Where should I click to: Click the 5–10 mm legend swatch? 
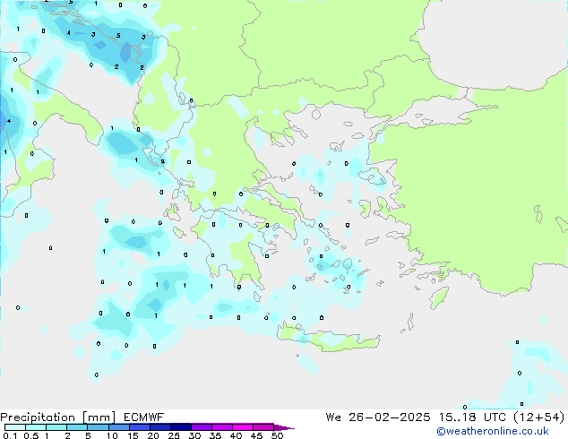pyautogui.click(x=98, y=427)
